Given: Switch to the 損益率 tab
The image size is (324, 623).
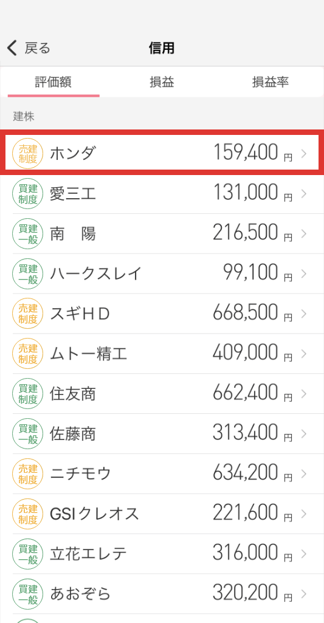Looking at the screenshot, I should [x=271, y=82].
